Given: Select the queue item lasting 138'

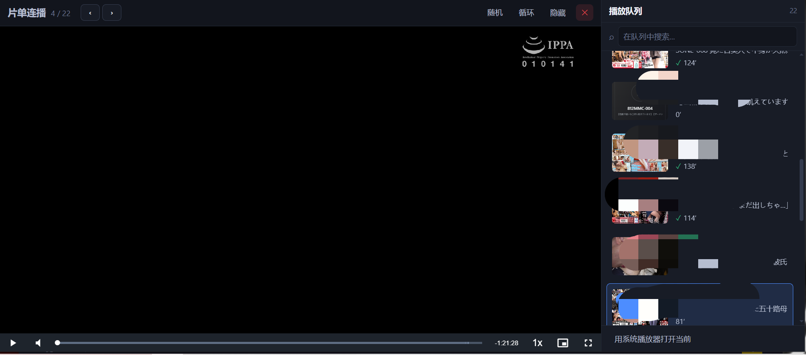Looking at the screenshot, I should pyautogui.click(x=700, y=153).
